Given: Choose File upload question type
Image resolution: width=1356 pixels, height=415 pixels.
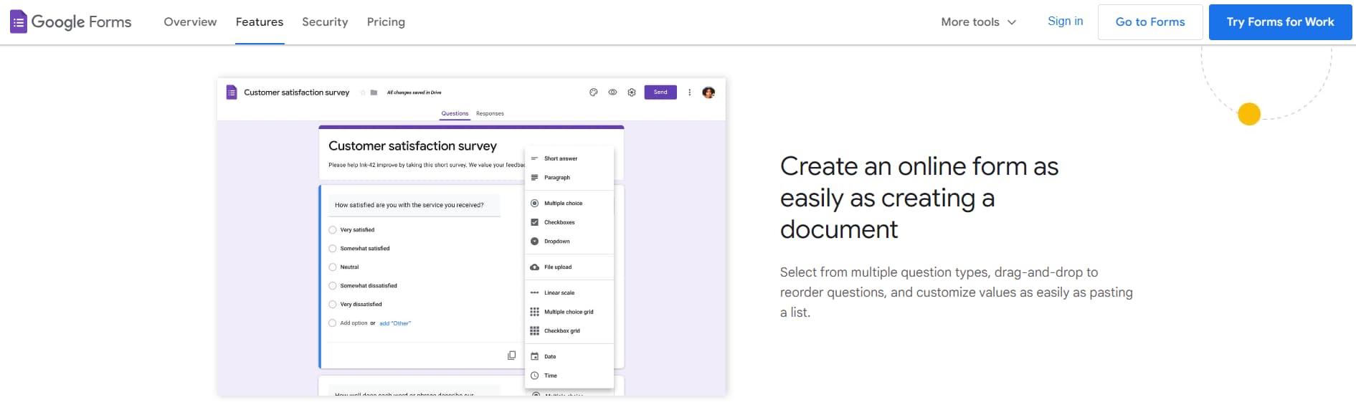Looking at the screenshot, I should (569, 267).
